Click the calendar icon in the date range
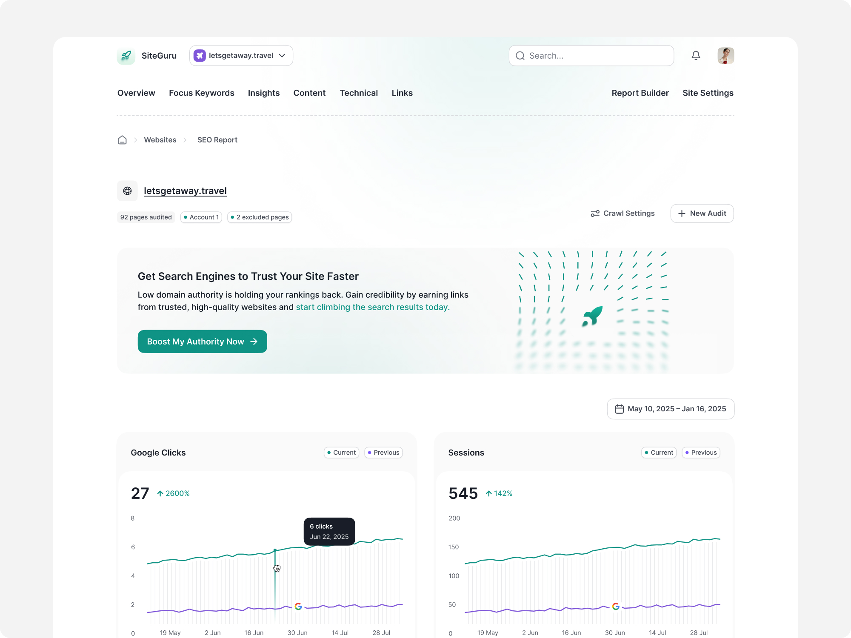851x638 pixels. click(x=620, y=409)
